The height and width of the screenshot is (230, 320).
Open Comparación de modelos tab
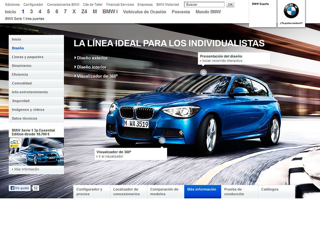click(165, 192)
